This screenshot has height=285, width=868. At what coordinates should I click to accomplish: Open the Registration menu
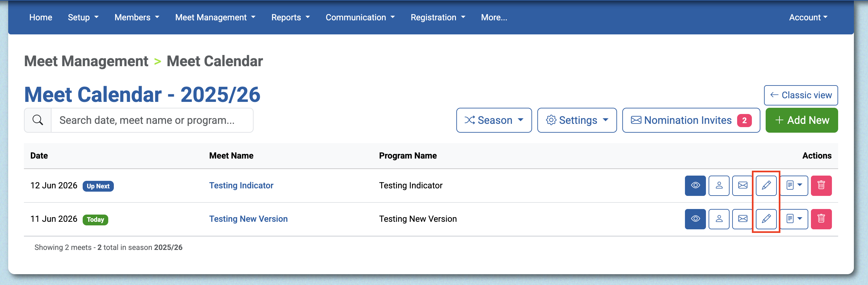tap(438, 17)
